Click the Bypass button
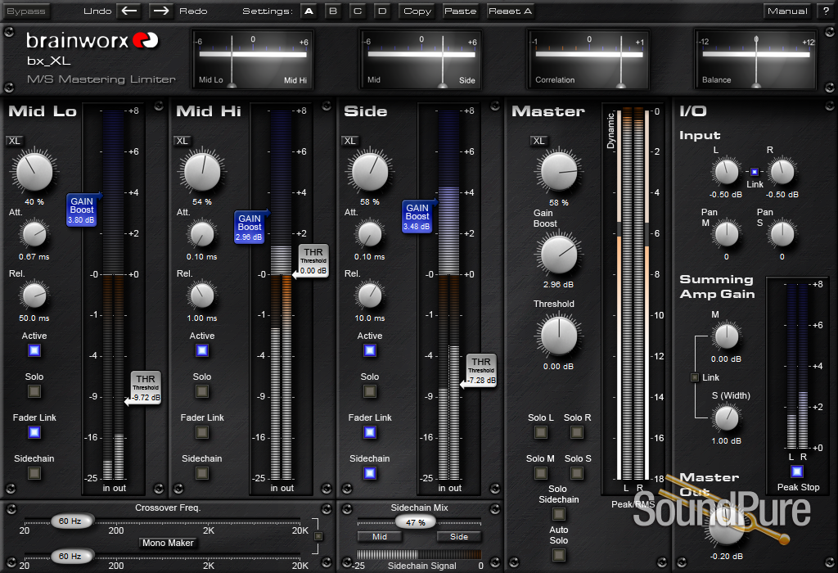The width and height of the screenshot is (838, 573). [25, 11]
